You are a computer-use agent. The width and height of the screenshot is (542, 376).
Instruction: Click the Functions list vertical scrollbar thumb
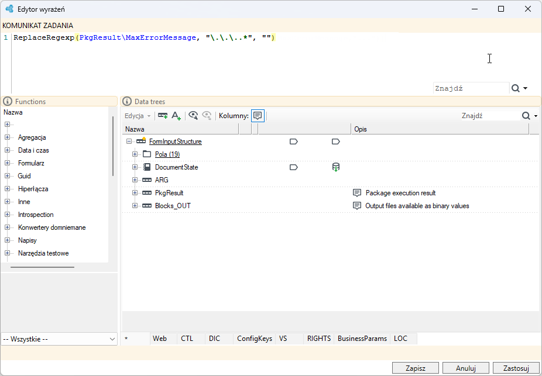click(x=113, y=146)
